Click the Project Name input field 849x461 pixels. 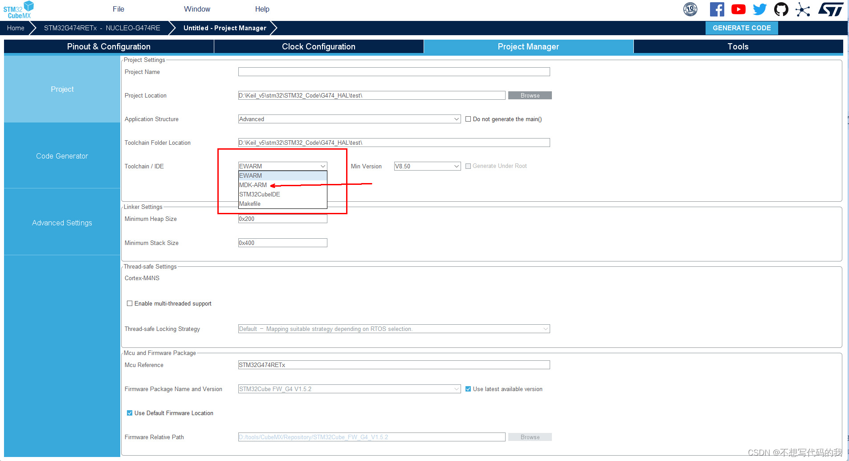[x=394, y=72]
